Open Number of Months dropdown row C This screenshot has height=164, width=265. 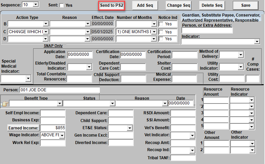[154, 31]
